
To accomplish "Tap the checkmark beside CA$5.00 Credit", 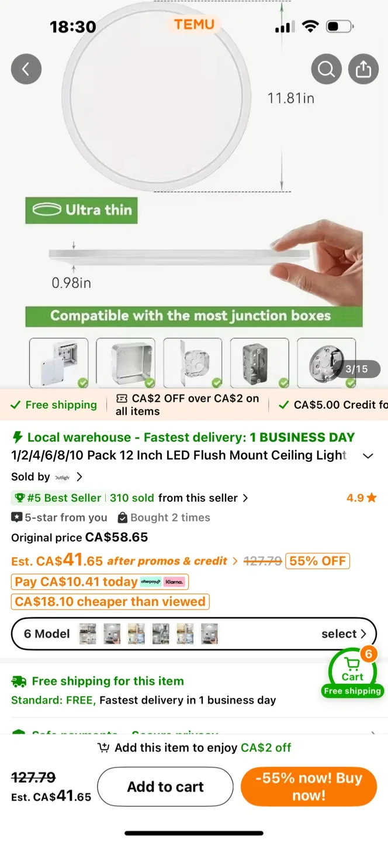I will coord(284,405).
